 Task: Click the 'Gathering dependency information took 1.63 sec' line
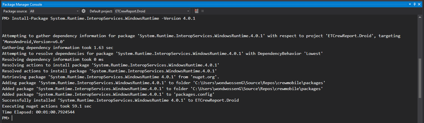pyautogui.click(x=57, y=48)
